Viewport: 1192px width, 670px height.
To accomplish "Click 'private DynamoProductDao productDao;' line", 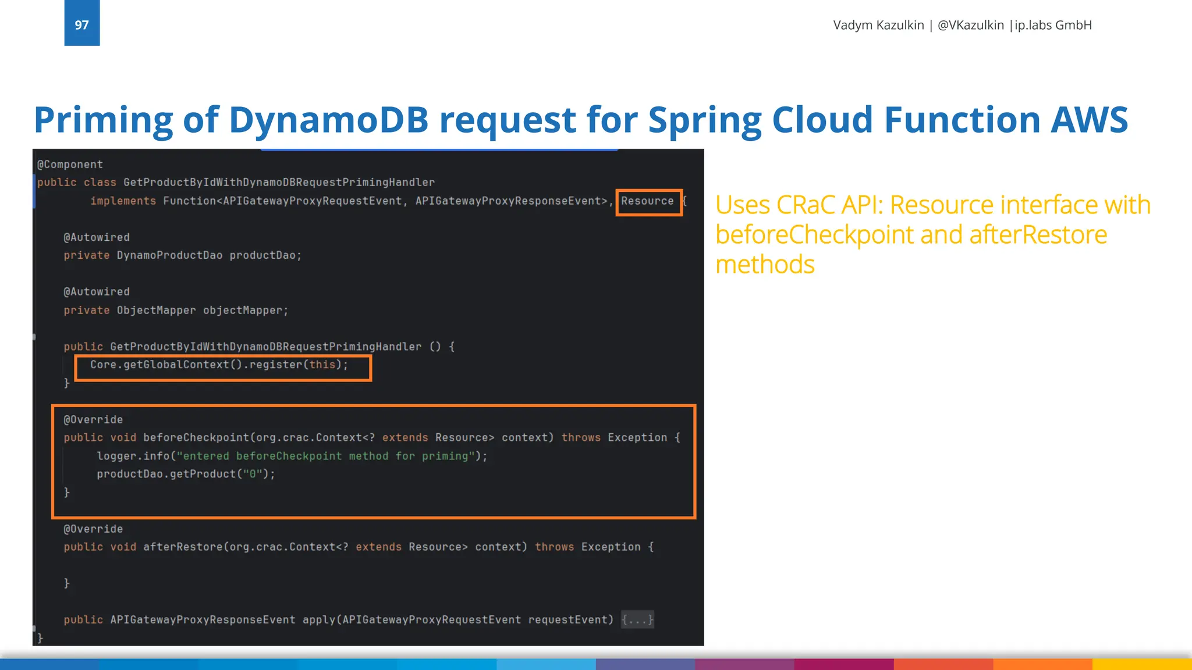I will pyautogui.click(x=183, y=255).
